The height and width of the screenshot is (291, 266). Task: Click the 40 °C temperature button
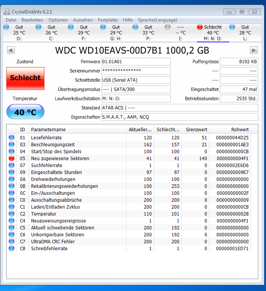(25, 112)
